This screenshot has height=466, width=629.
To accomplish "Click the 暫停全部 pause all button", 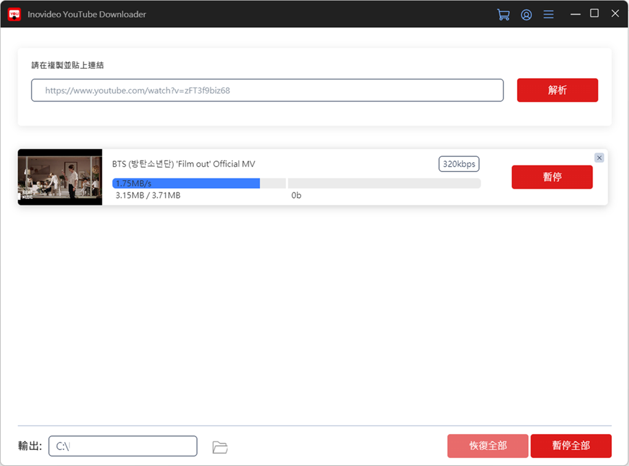I will 571,446.
